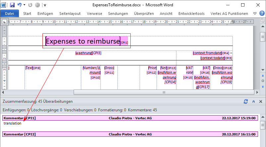Switch to the Überprüfen ribbon tab
Screen dimensions: 266x147
[144, 14]
